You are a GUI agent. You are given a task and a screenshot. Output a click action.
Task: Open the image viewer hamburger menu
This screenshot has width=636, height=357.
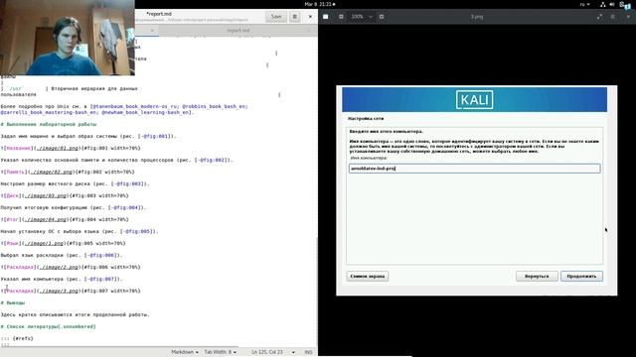(612, 17)
